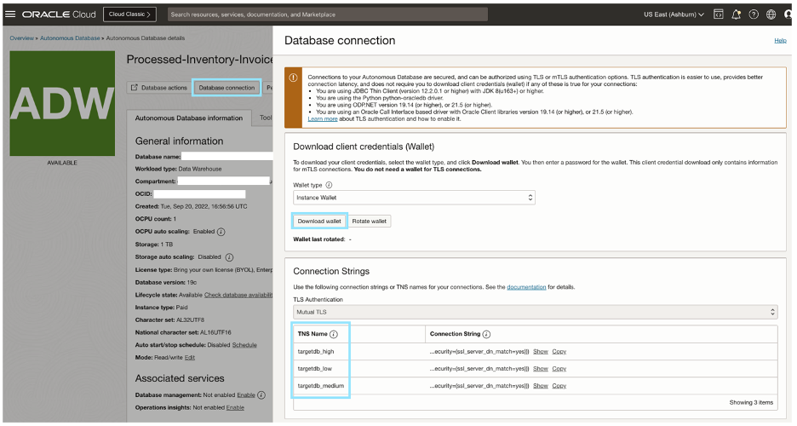Open the announcements bell icon
Screen dimensions: 797x426
pos(736,14)
